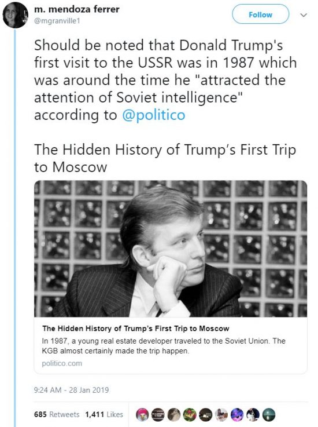
Task: Open the second liker's dark avatar
Action: (x=158, y=414)
